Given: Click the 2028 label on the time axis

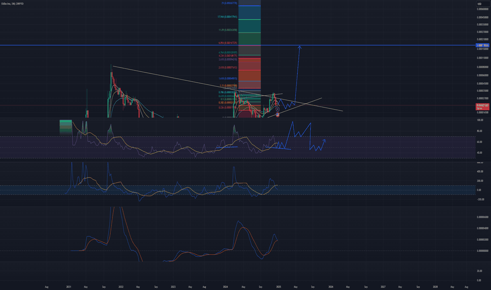Looking at the screenshot, I should coord(435,287).
